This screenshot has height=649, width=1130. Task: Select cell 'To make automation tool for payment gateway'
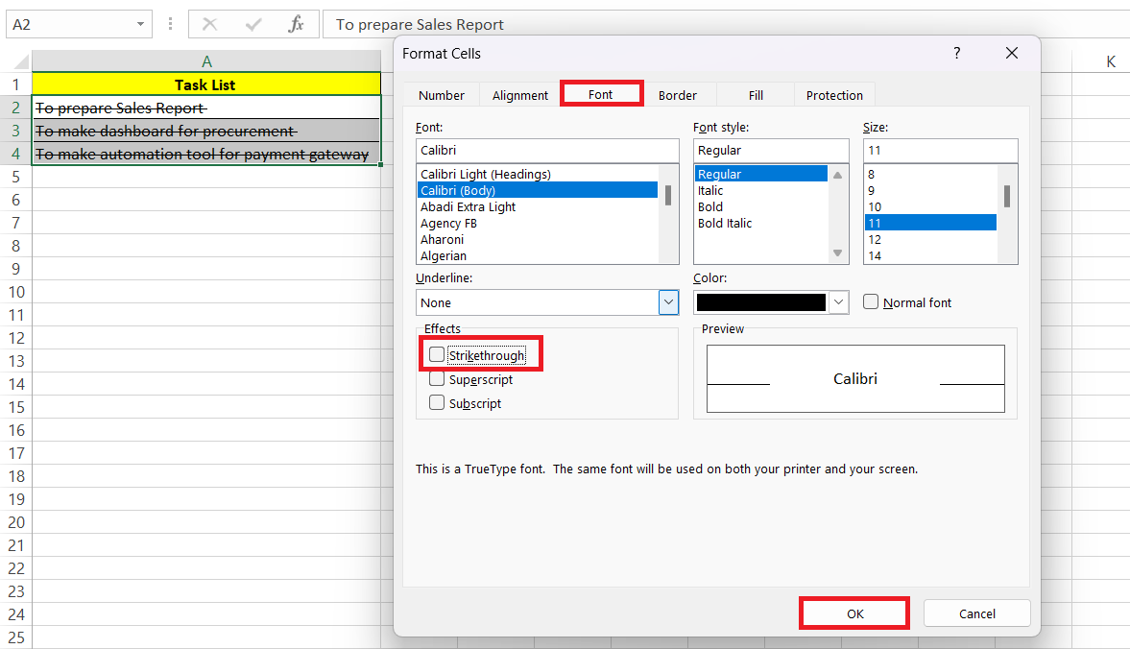(x=206, y=154)
